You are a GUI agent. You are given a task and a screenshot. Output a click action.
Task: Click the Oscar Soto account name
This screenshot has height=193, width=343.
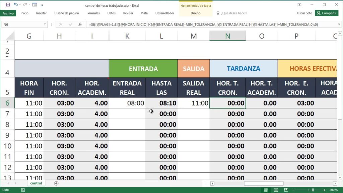point(304,13)
